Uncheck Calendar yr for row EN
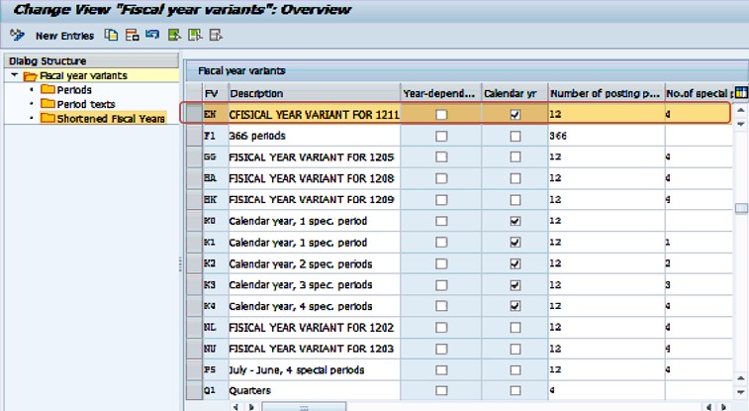The image size is (749, 411). pos(515,115)
